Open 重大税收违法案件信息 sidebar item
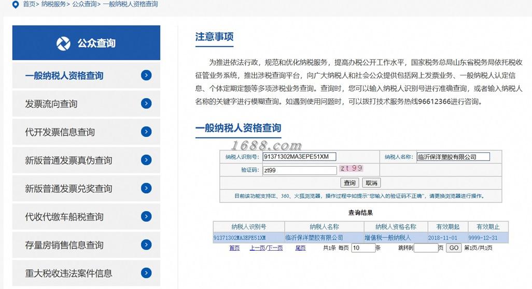Screen dimensions: 532x289 [86, 273]
